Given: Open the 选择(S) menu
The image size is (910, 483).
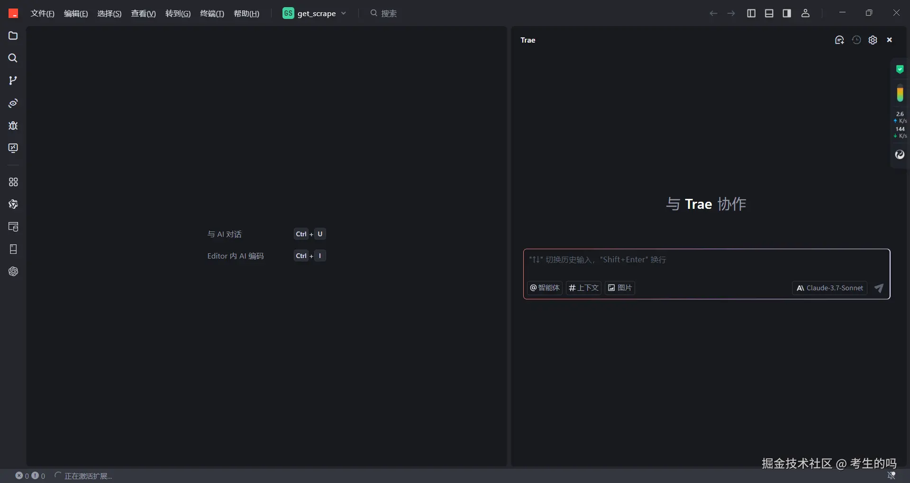Looking at the screenshot, I should (109, 13).
